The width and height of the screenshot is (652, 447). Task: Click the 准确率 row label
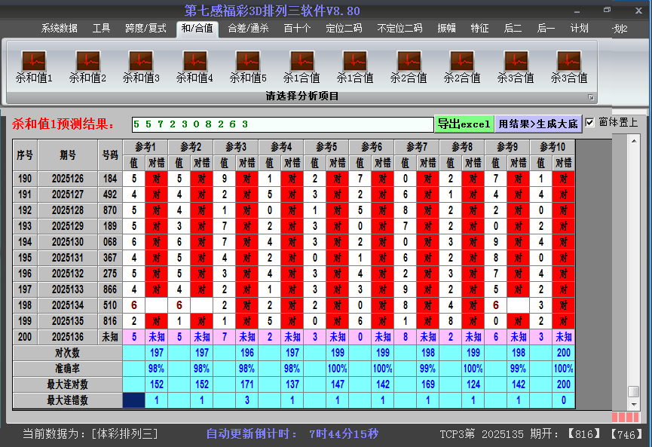point(67,369)
